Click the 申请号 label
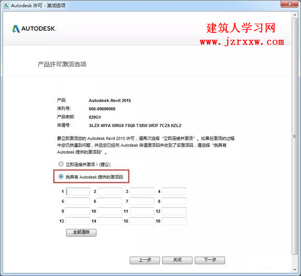 (x=64, y=125)
